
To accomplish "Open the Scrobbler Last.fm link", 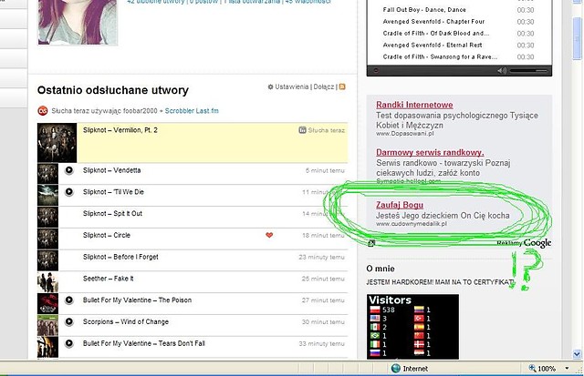I will pyautogui.click(x=192, y=111).
